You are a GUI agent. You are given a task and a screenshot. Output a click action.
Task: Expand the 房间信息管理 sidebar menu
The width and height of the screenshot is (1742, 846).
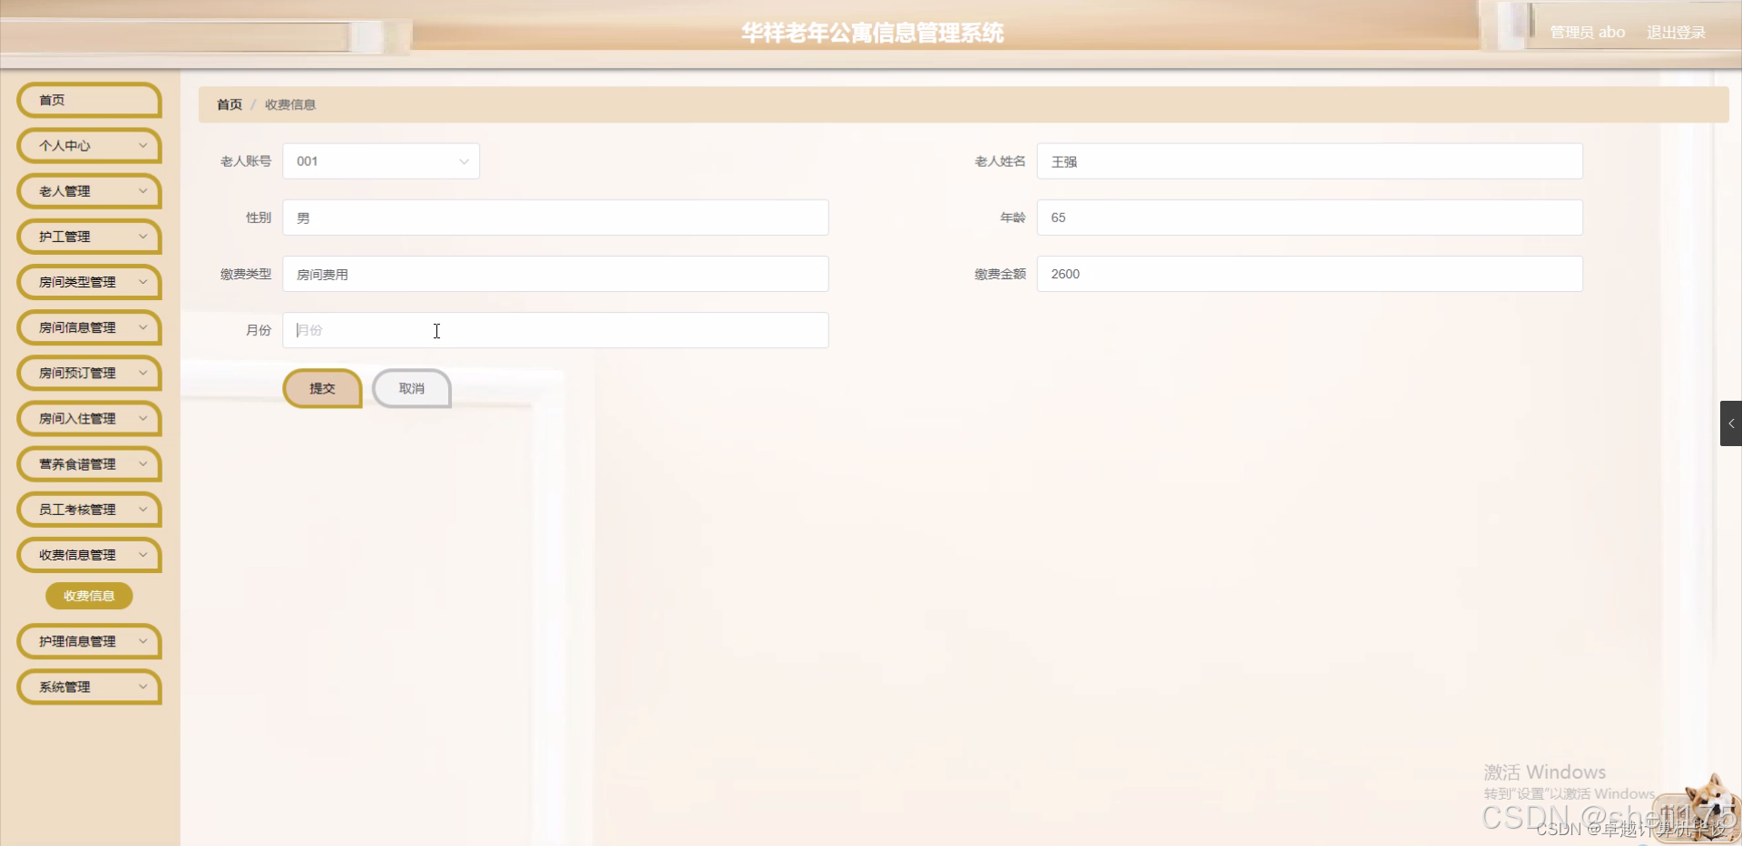click(x=89, y=327)
